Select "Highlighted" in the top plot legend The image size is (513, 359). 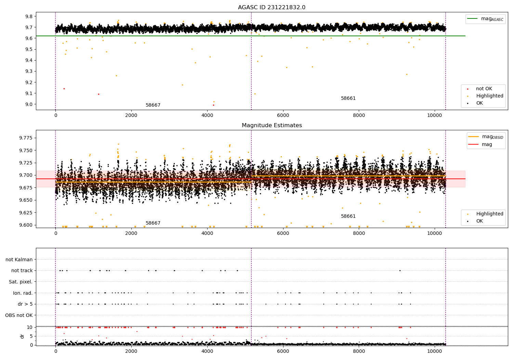tap(490, 96)
